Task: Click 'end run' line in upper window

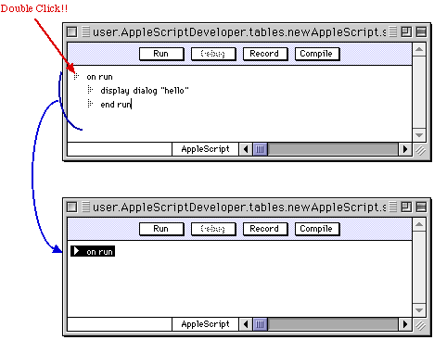Action: point(116,105)
